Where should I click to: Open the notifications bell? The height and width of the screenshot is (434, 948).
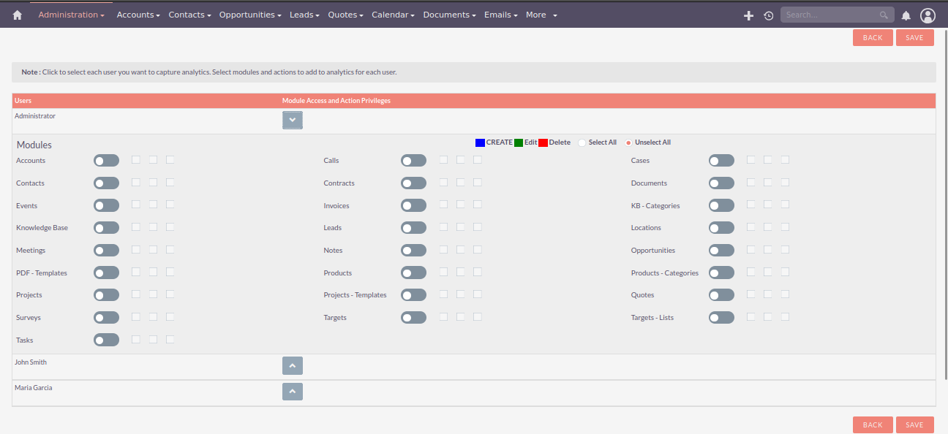906,15
